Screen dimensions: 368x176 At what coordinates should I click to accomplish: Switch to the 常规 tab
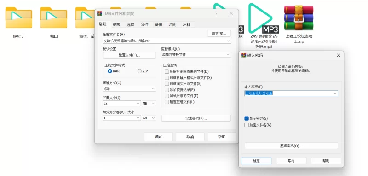click(x=103, y=24)
